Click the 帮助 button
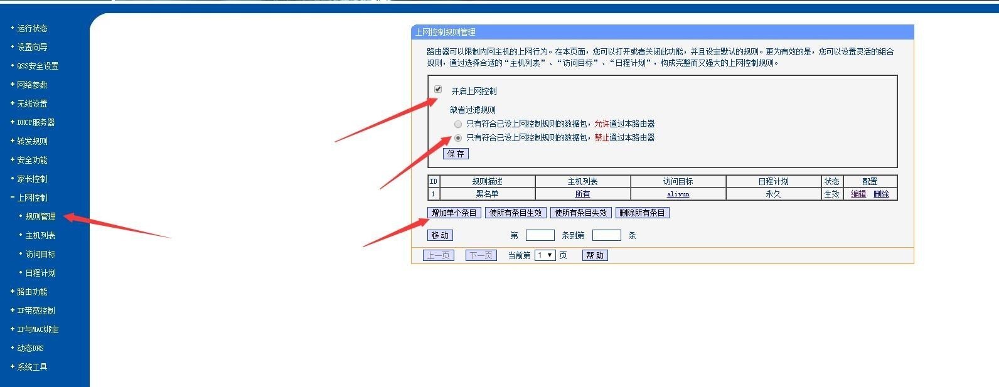This screenshot has width=999, height=387. click(595, 255)
